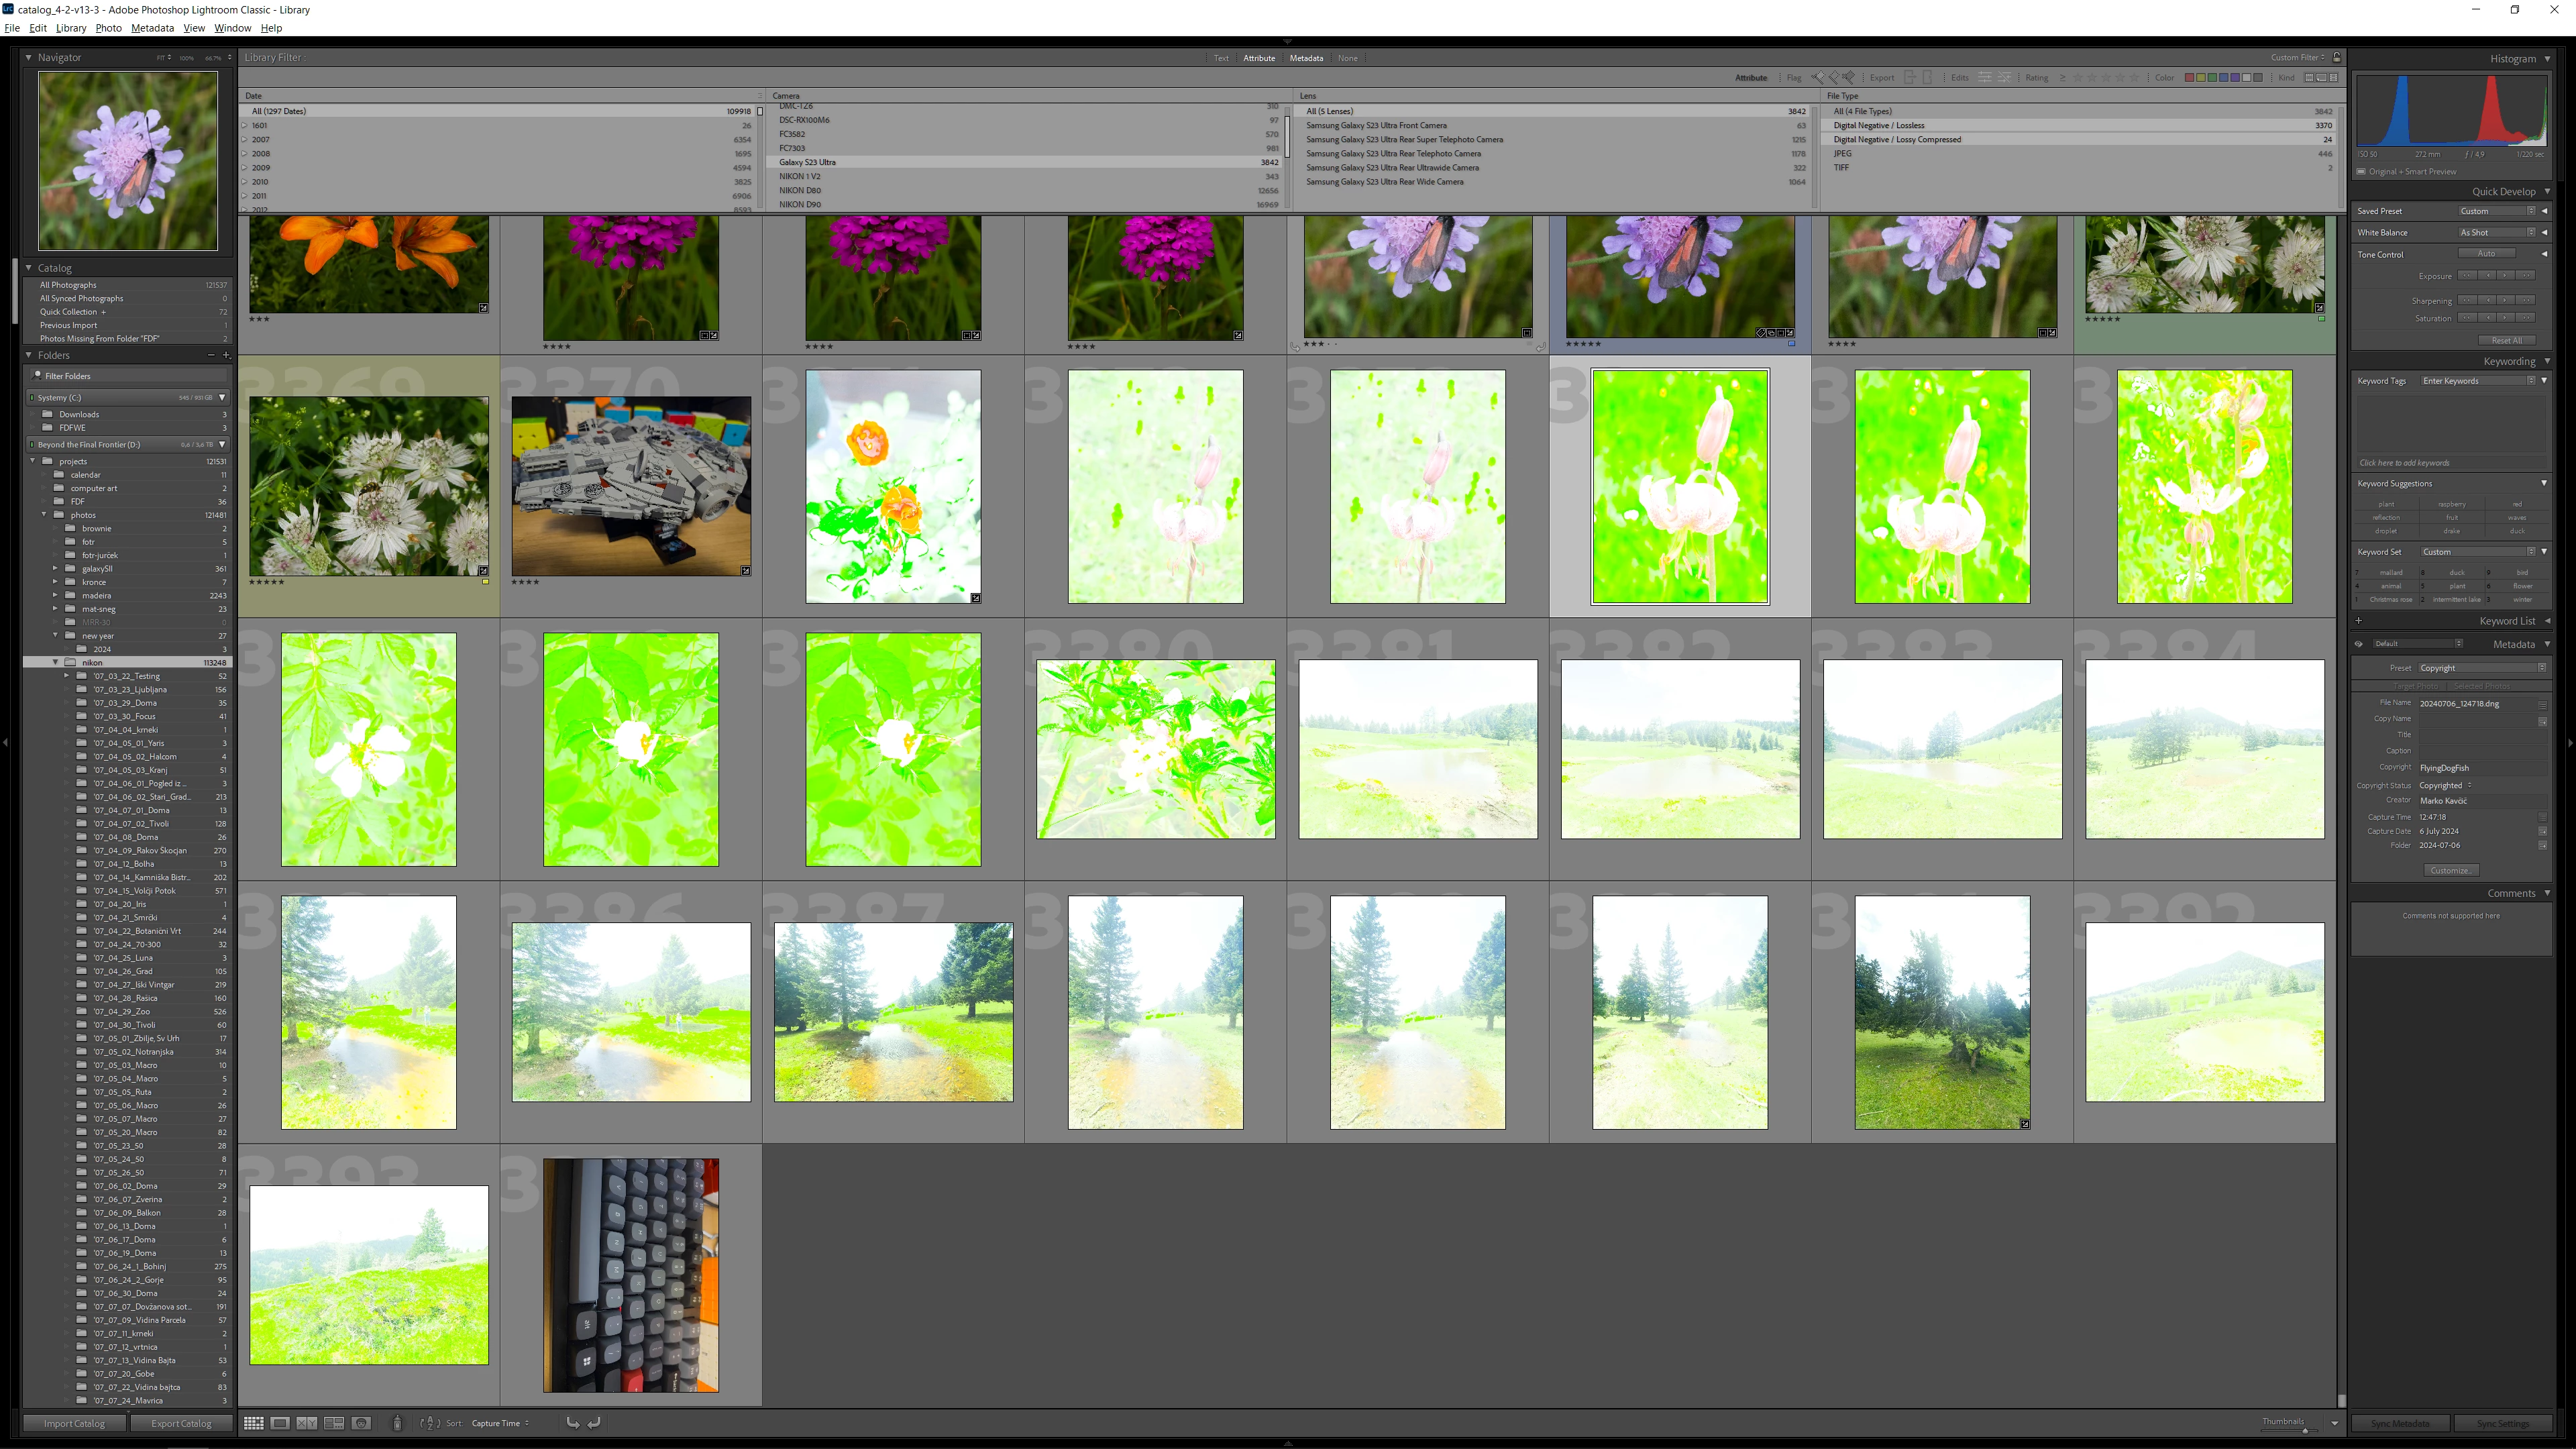Select the Lego Millennium Falcon thumbnail
Image resolution: width=2576 pixels, height=1449 pixels.
point(631,485)
